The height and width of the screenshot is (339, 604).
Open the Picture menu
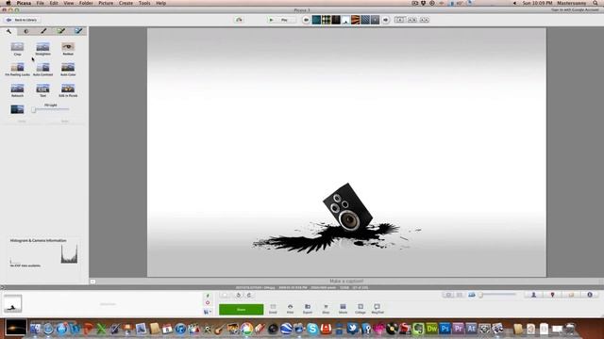tap(106, 3)
